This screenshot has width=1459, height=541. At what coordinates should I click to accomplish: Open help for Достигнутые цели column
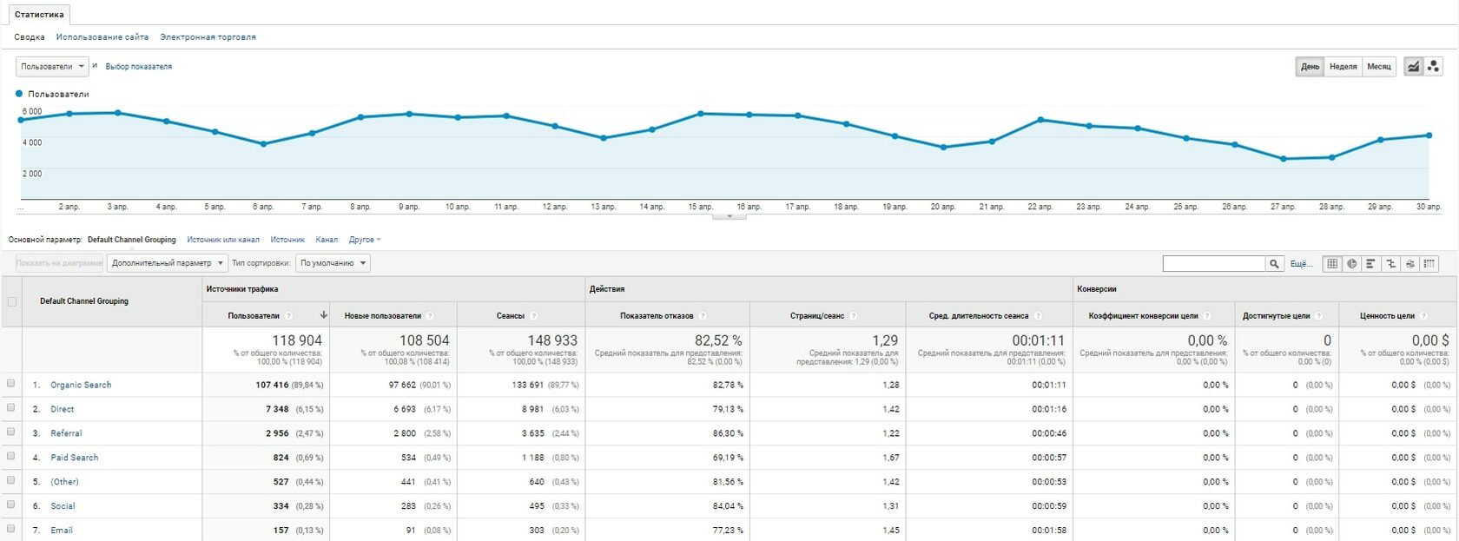click(x=1319, y=316)
